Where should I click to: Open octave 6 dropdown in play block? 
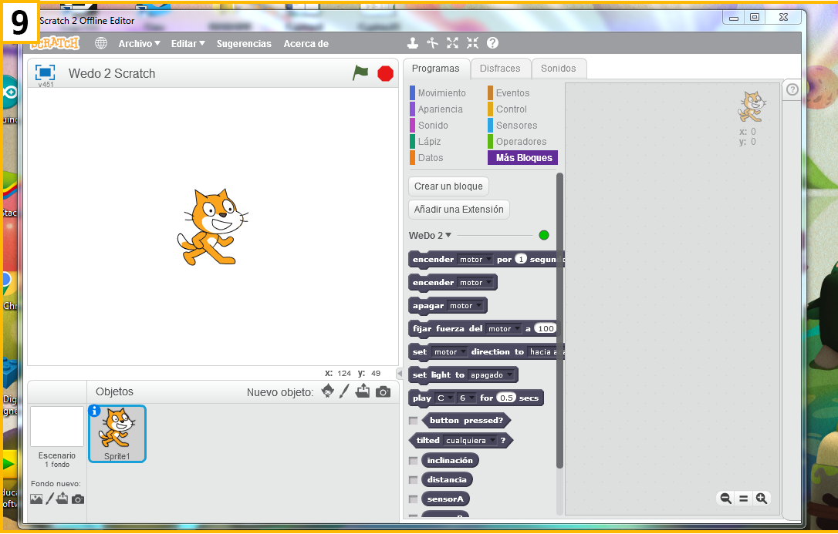coord(466,398)
